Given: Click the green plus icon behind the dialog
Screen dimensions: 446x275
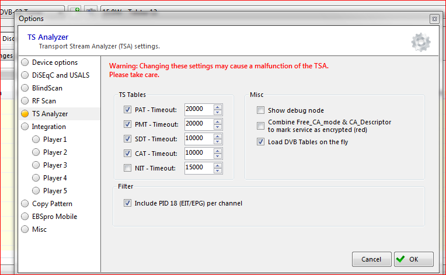Looking at the screenshot, I should coord(75,10).
